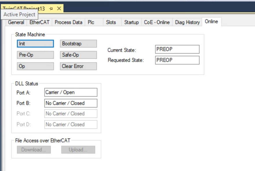This screenshot has width=255, height=171.
Task: Set state machine to Init
Action: (x=35, y=43)
